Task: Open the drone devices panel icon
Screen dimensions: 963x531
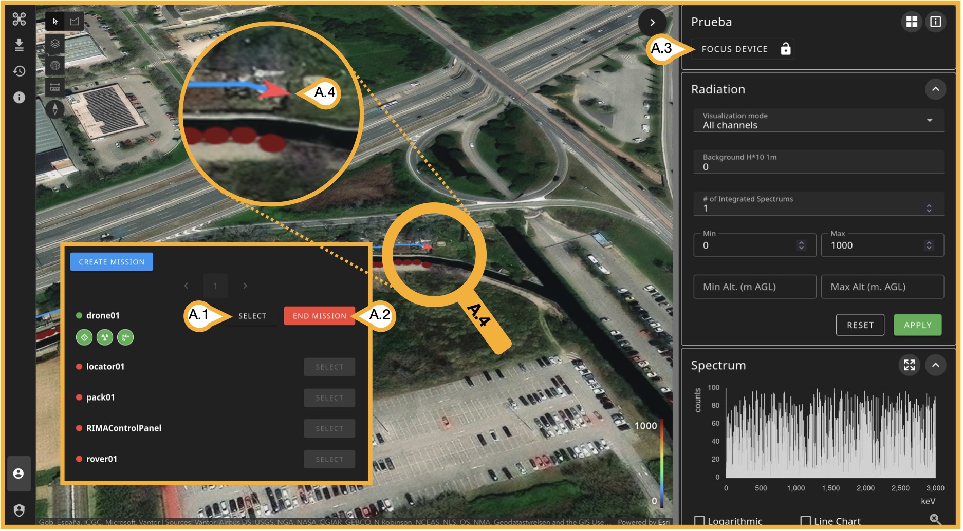Action: pyautogui.click(x=19, y=20)
